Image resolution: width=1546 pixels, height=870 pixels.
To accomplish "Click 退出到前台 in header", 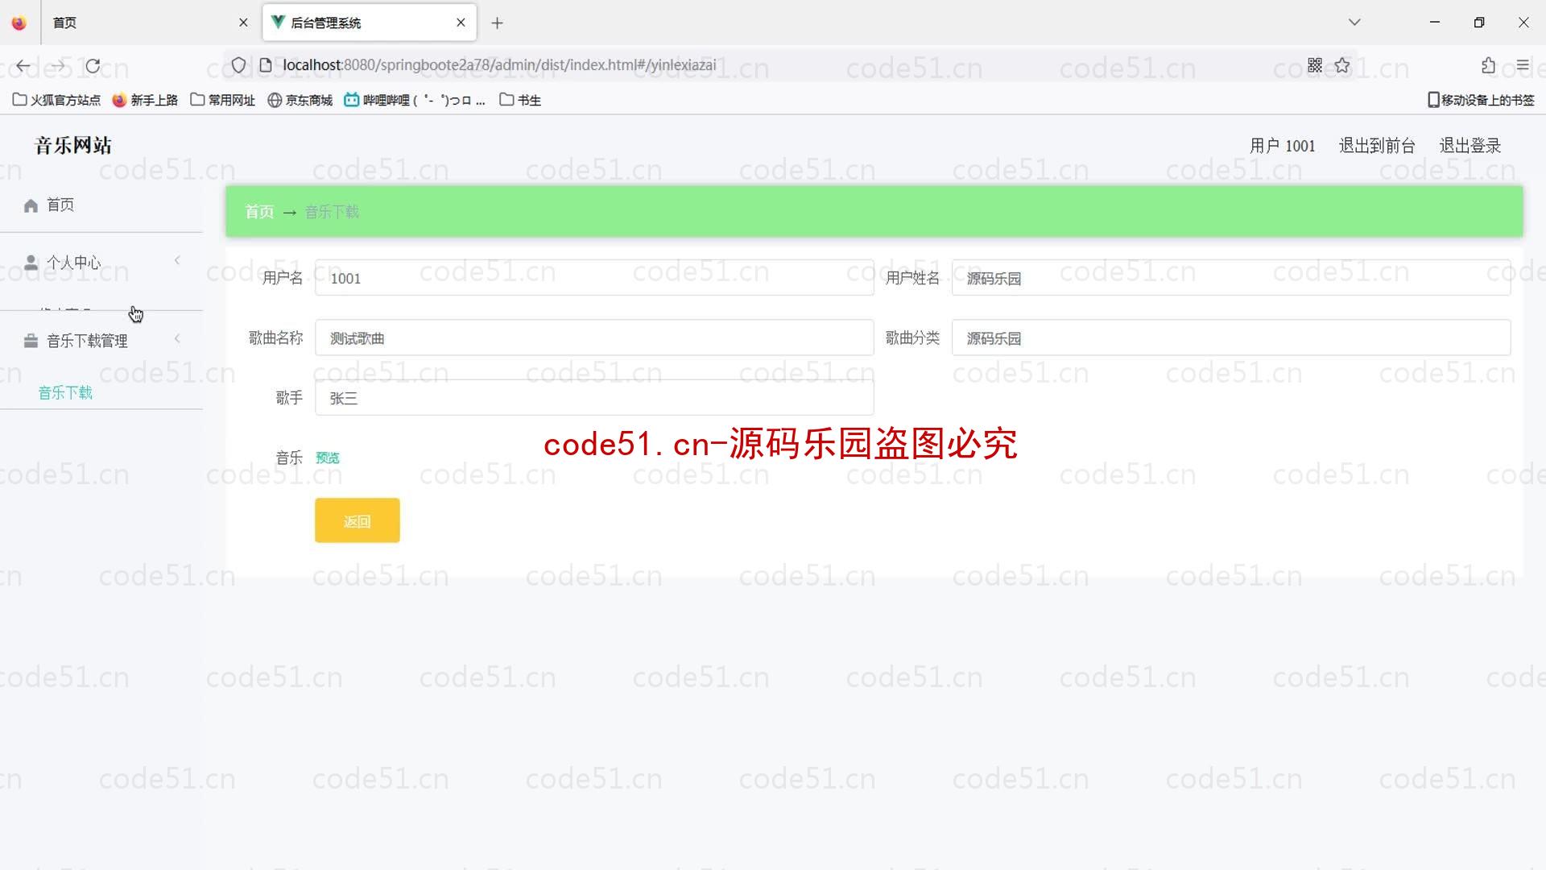I will (1377, 146).
